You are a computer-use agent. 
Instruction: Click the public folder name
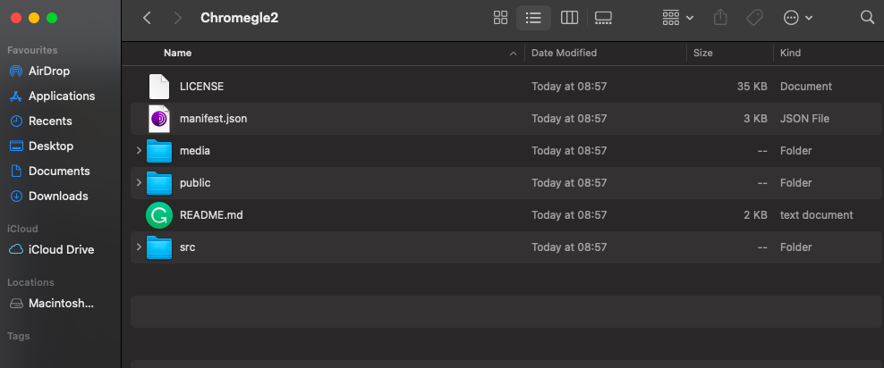(x=195, y=183)
